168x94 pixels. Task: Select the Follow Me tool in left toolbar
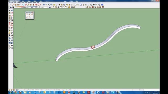[12, 26]
